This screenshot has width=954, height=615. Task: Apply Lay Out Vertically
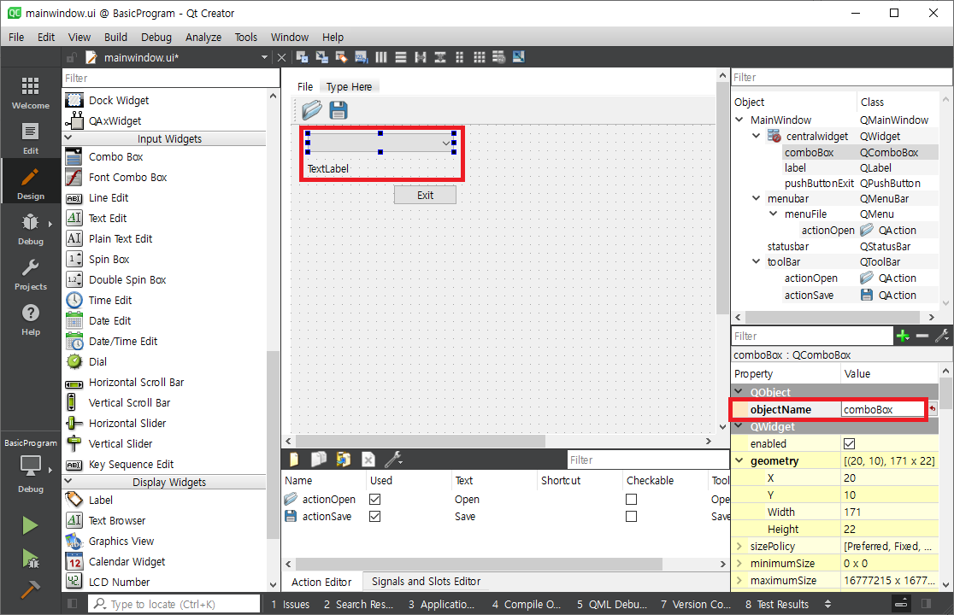(x=400, y=57)
